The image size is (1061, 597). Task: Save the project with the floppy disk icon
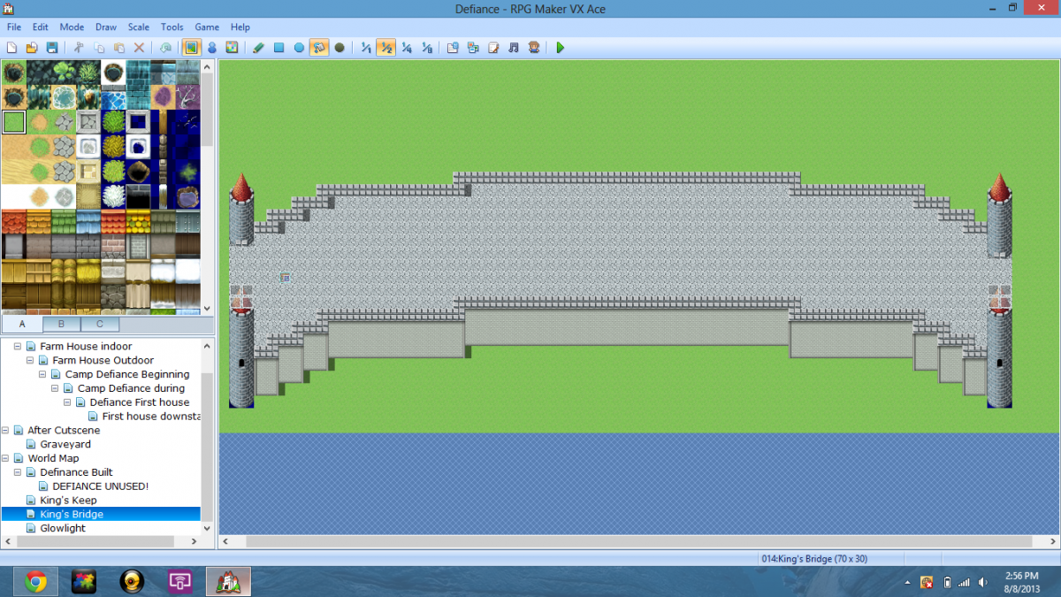[52, 48]
